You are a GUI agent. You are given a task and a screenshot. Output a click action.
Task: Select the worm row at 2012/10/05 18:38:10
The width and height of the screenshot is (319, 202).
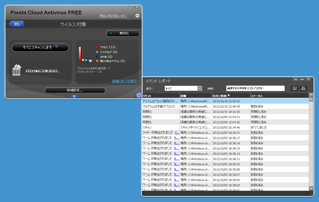click(x=225, y=164)
